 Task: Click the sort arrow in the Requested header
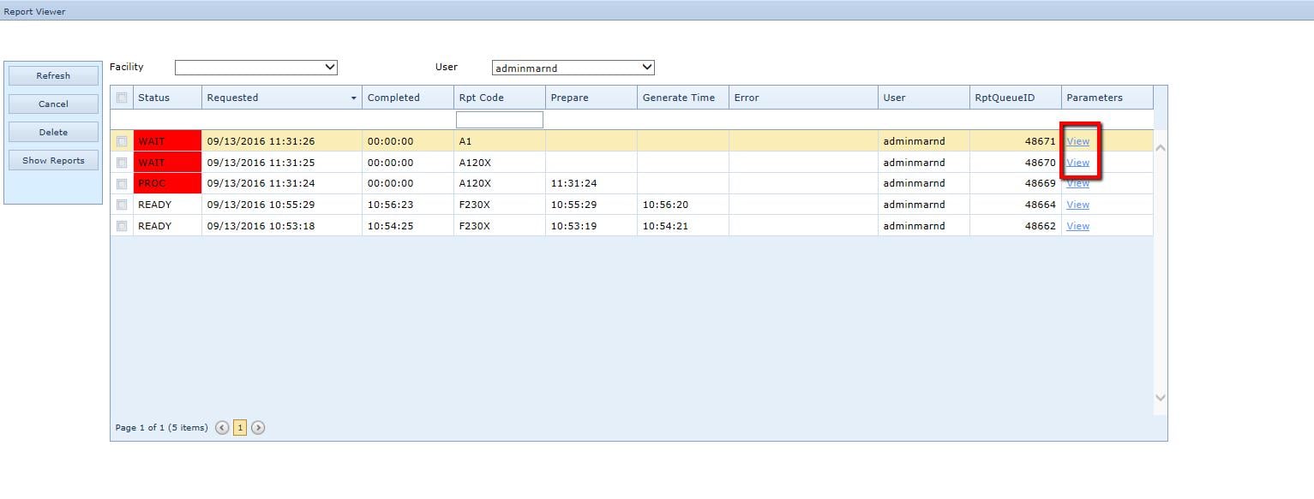pyautogui.click(x=354, y=98)
